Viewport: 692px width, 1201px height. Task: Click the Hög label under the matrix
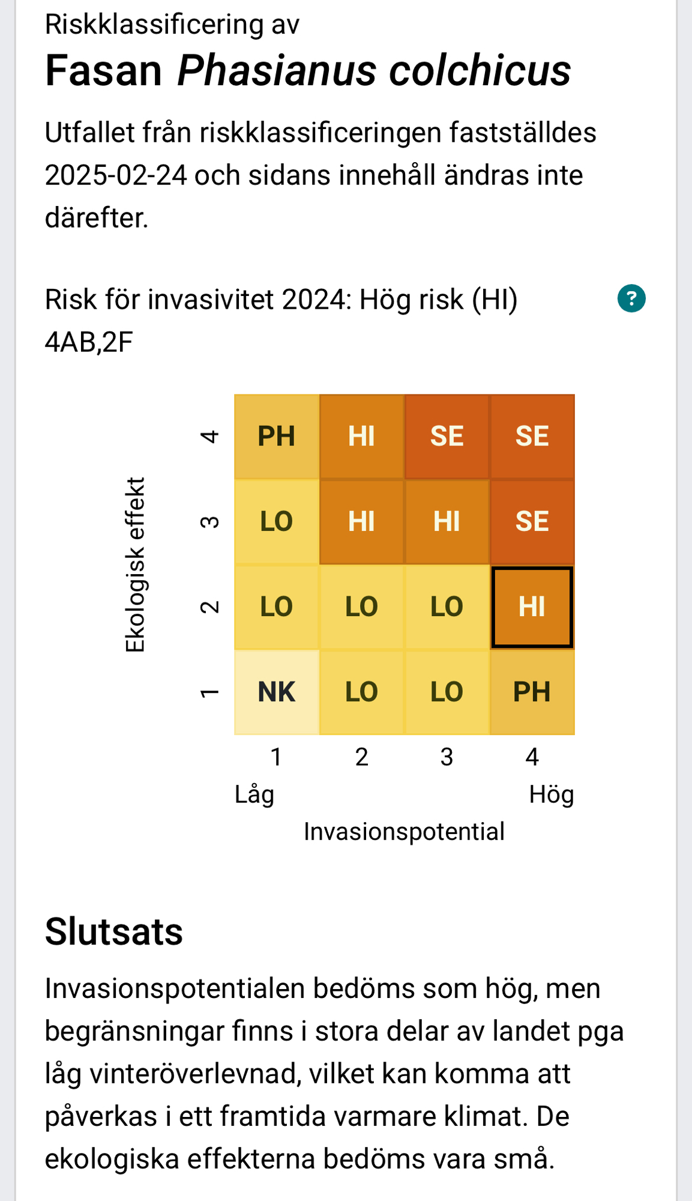551,794
